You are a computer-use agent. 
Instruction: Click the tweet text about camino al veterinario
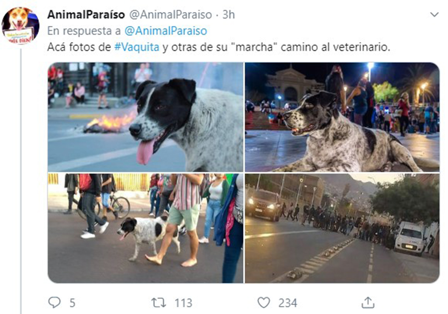click(x=219, y=47)
